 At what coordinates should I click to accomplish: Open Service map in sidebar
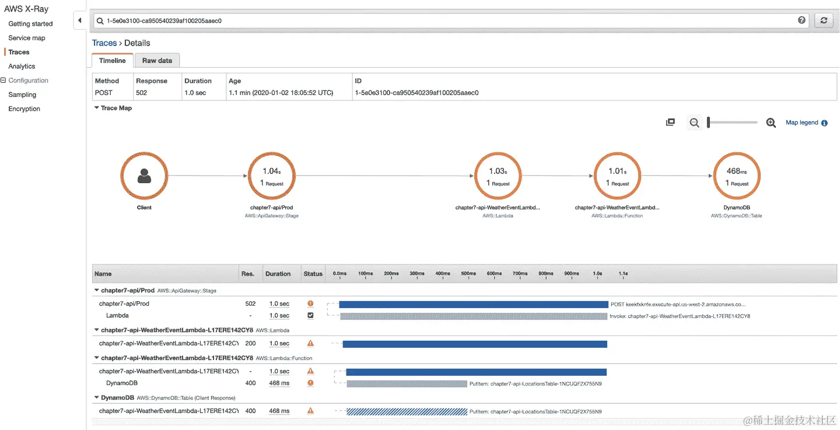[27, 38]
